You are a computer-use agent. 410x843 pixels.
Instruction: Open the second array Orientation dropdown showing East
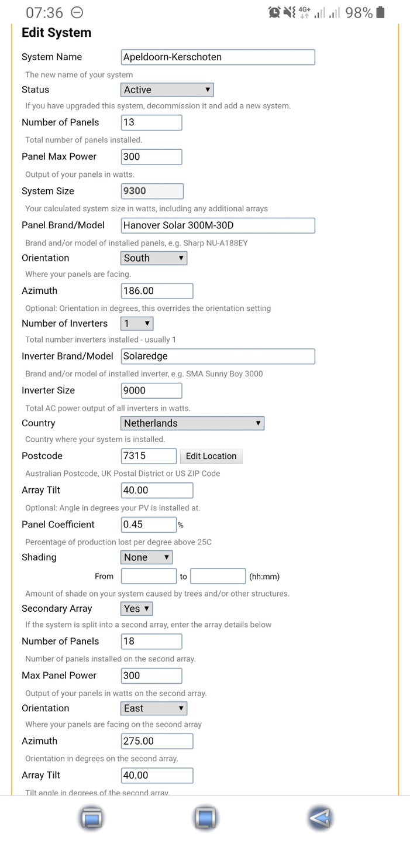[x=154, y=708]
